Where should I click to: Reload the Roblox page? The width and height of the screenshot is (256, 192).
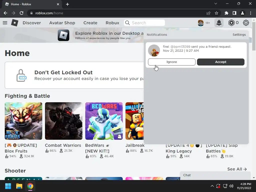point(21,13)
